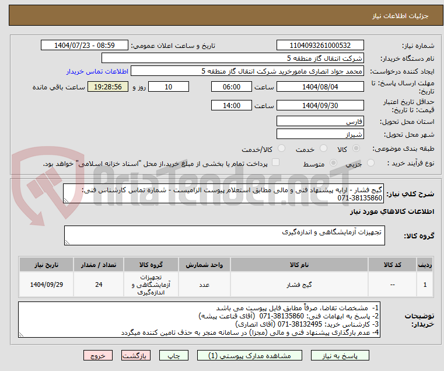Click the 'اطلاعات کالاهای مورد نیاز' section heading
Viewport: 444px width, 371px height.
392,211
